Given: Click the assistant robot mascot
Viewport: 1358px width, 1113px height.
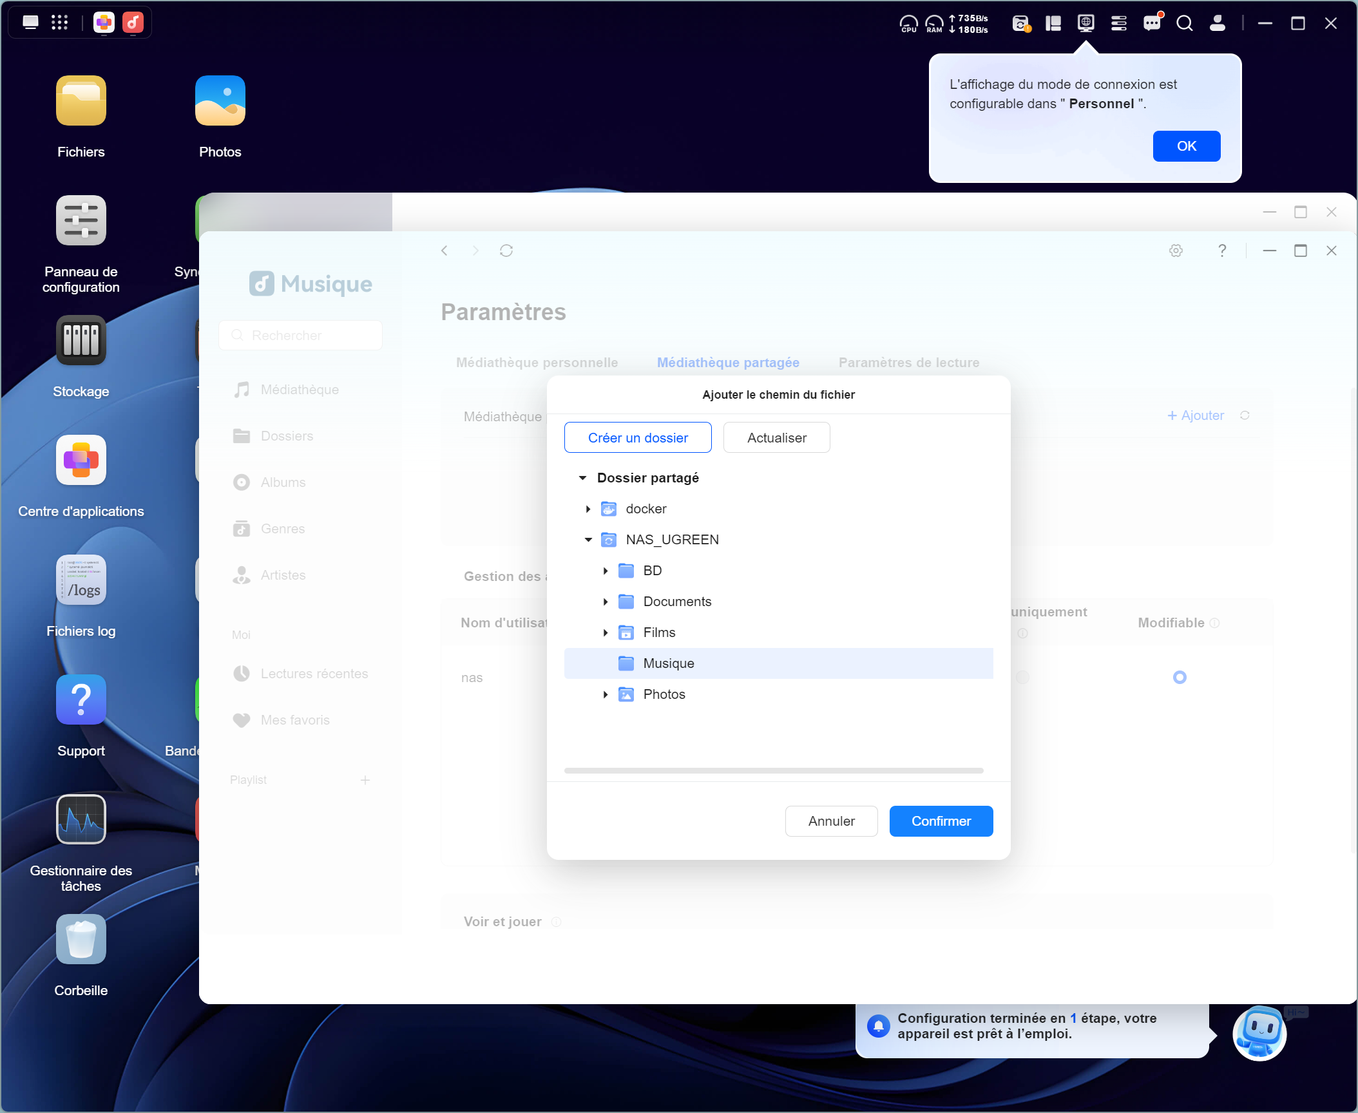Looking at the screenshot, I should (1259, 1033).
